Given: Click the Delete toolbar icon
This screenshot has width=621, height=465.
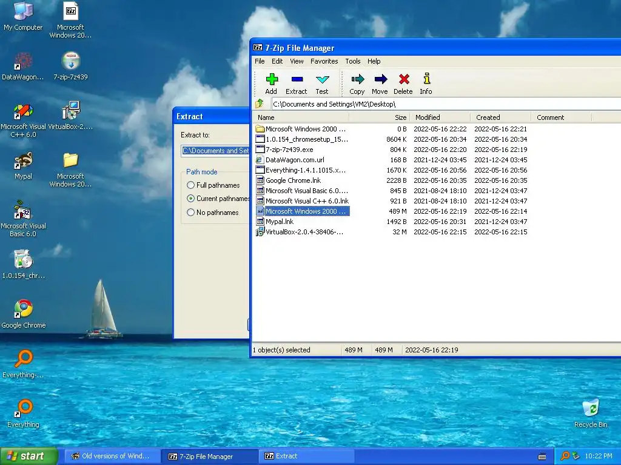Looking at the screenshot, I should pos(403,84).
